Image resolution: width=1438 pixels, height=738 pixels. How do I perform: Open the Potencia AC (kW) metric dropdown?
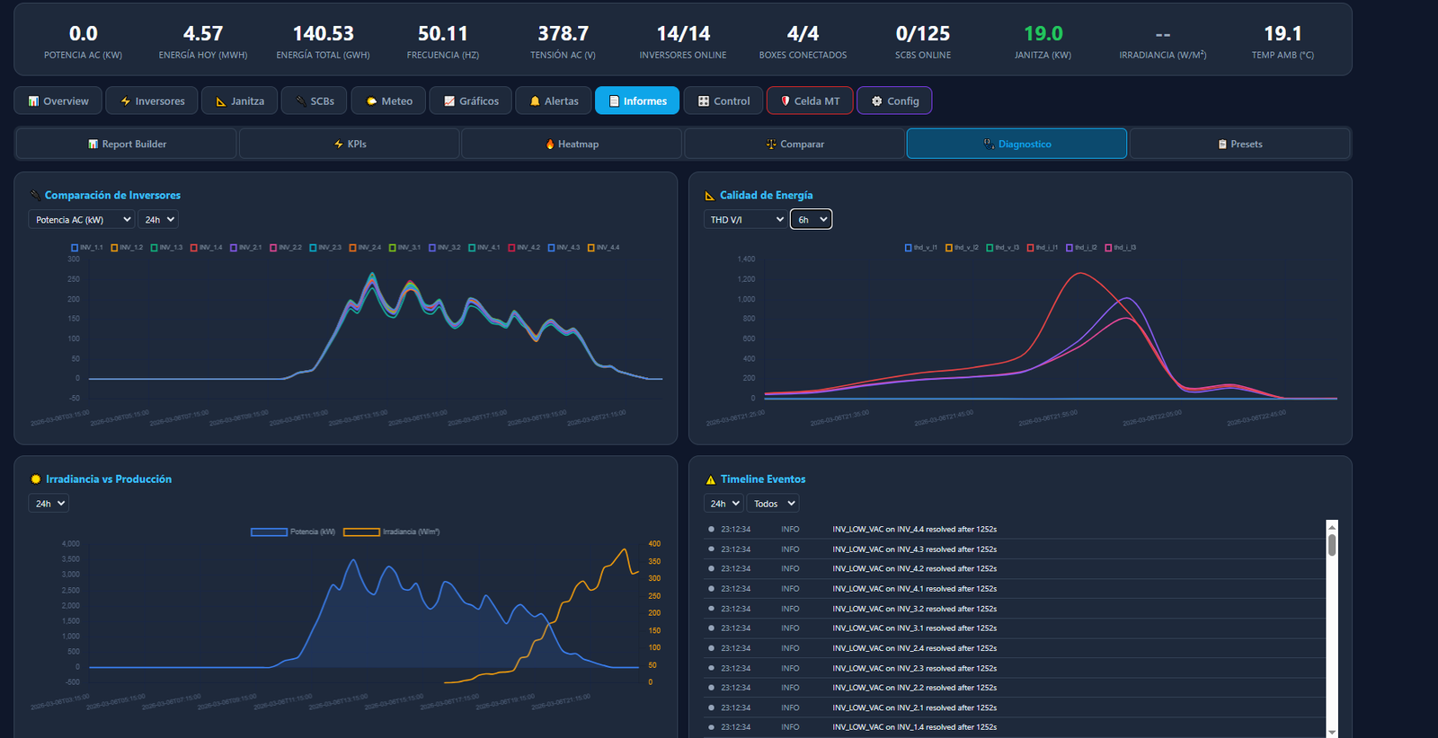82,220
